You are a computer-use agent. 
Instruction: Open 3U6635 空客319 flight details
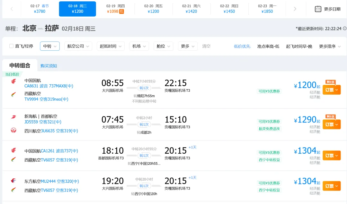pos(59,131)
